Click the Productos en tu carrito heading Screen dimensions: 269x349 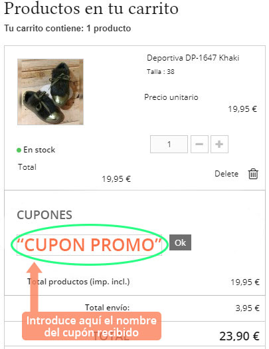[91, 9]
